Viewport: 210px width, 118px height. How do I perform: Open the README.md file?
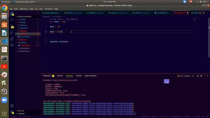[24, 51]
